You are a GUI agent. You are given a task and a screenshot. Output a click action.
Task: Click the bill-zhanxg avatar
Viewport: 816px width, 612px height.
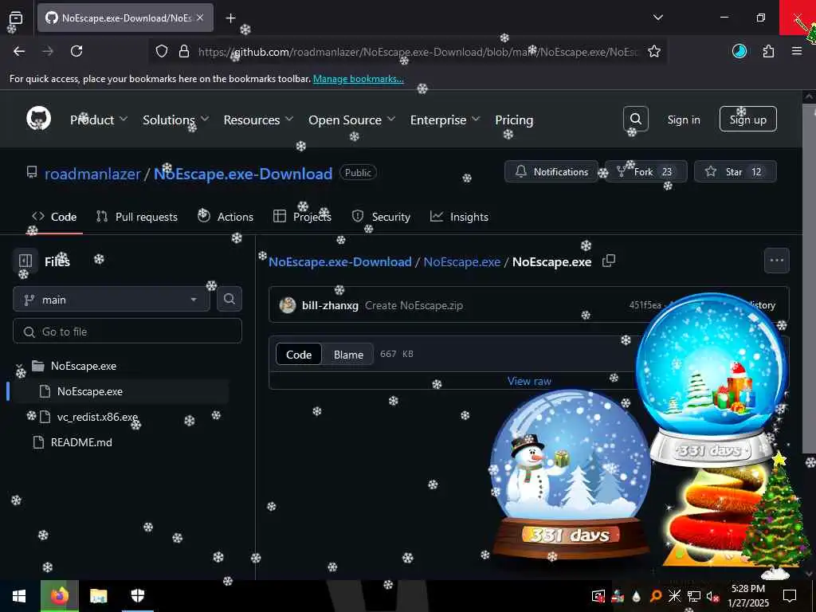pyautogui.click(x=287, y=305)
